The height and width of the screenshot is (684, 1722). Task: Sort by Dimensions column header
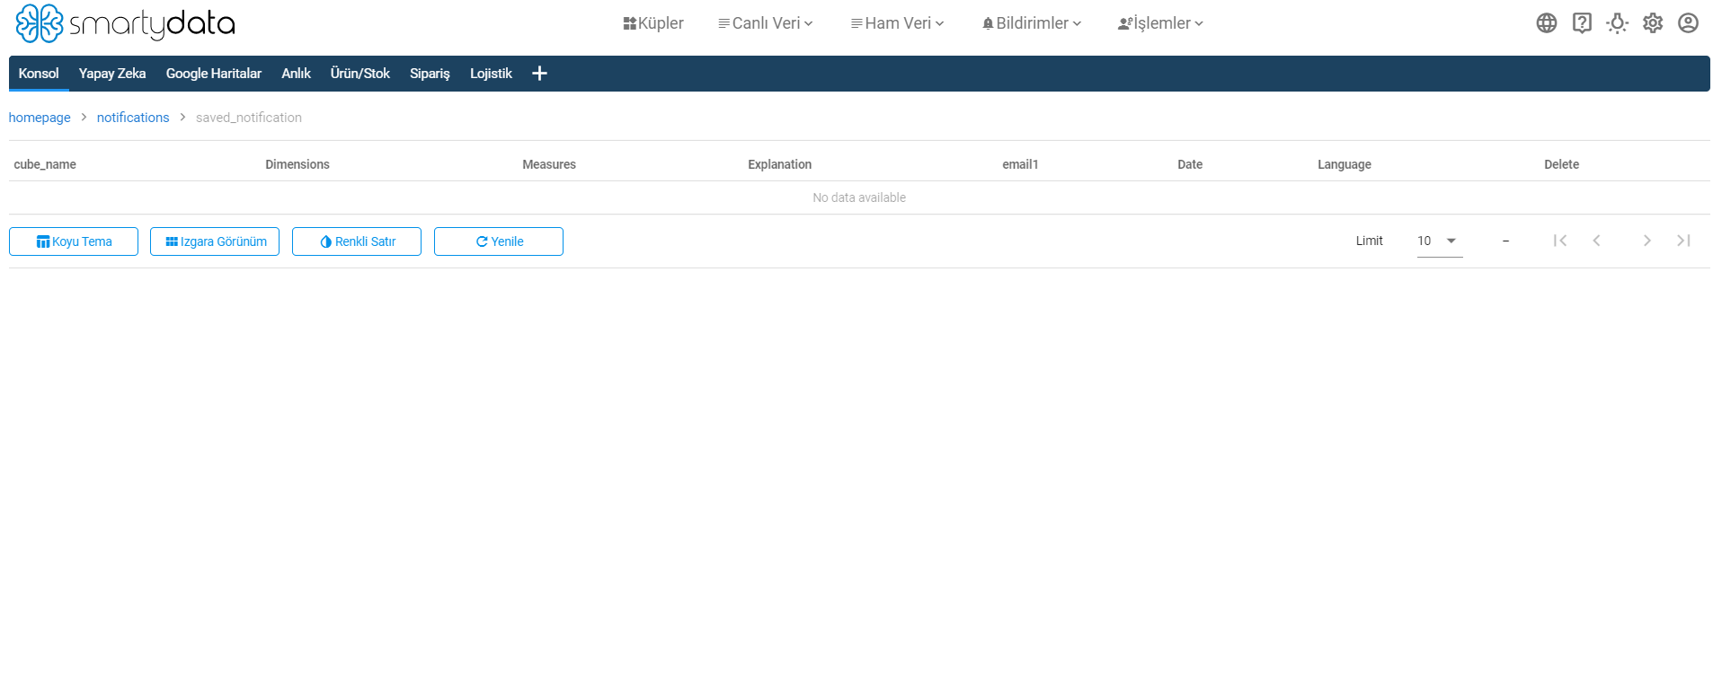297,164
